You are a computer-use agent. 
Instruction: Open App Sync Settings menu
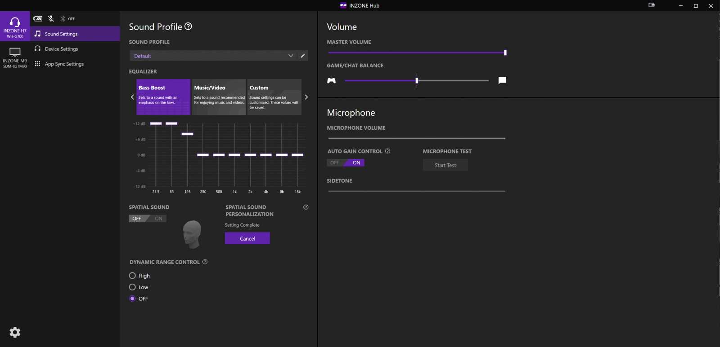(75, 64)
